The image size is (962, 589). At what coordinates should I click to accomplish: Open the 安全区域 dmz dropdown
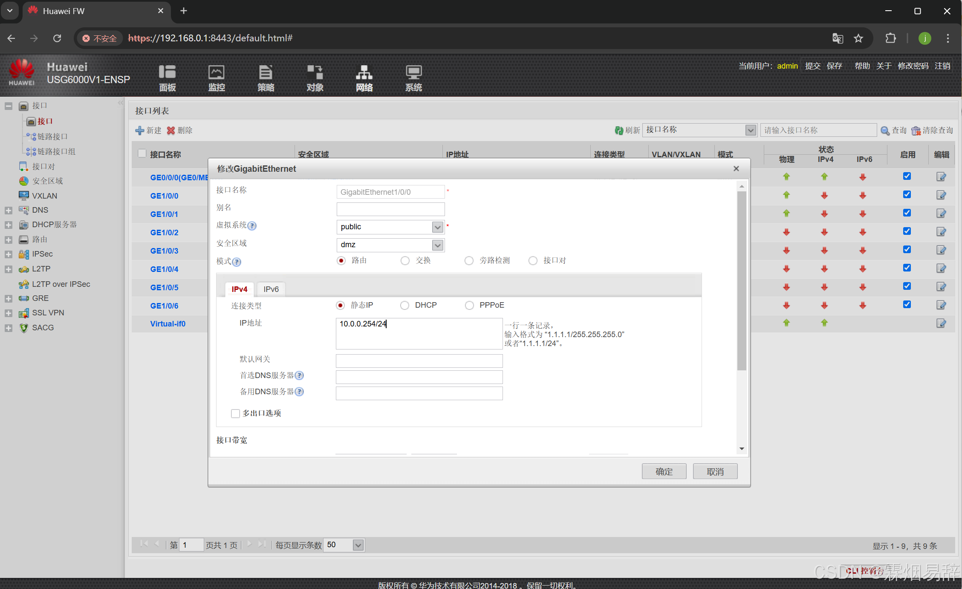pyautogui.click(x=437, y=245)
